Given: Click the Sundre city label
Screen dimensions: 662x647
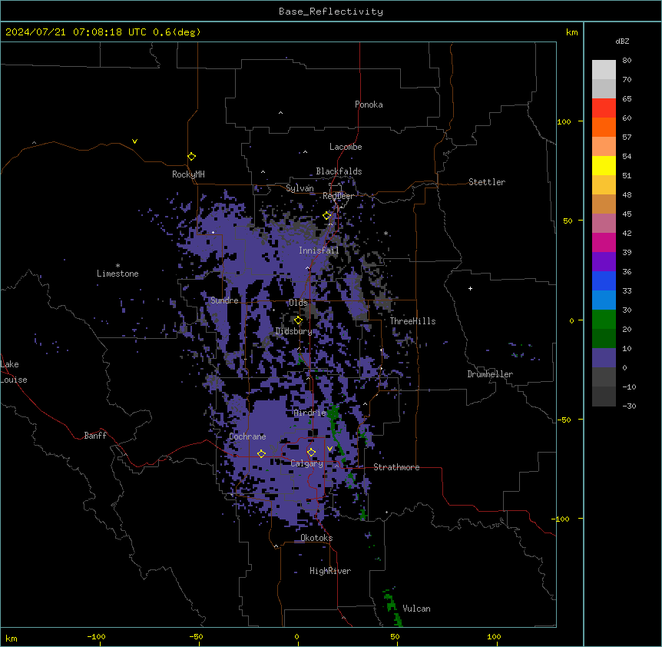Looking at the screenshot, I should point(224,300).
